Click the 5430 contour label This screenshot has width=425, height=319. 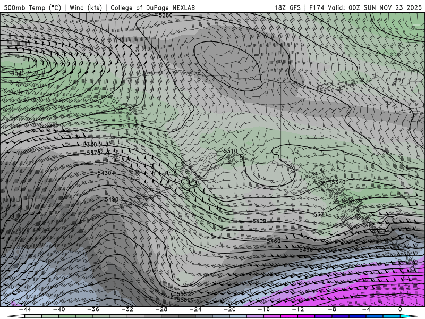[104, 173]
